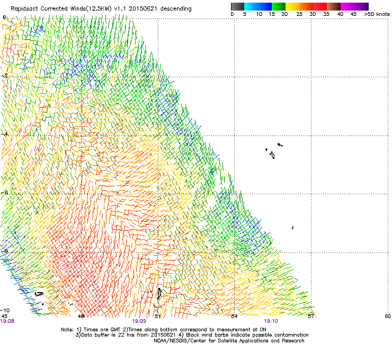The height and width of the screenshot is (344, 392).
Task: Pick the orange 25-30 knots legend swatch
Action: pyautogui.click(x=306, y=6)
